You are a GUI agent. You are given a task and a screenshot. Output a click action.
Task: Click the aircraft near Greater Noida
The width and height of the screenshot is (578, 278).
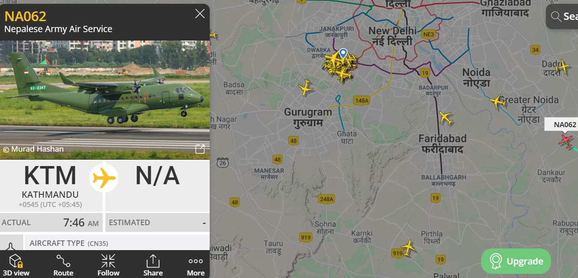tap(498, 101)
